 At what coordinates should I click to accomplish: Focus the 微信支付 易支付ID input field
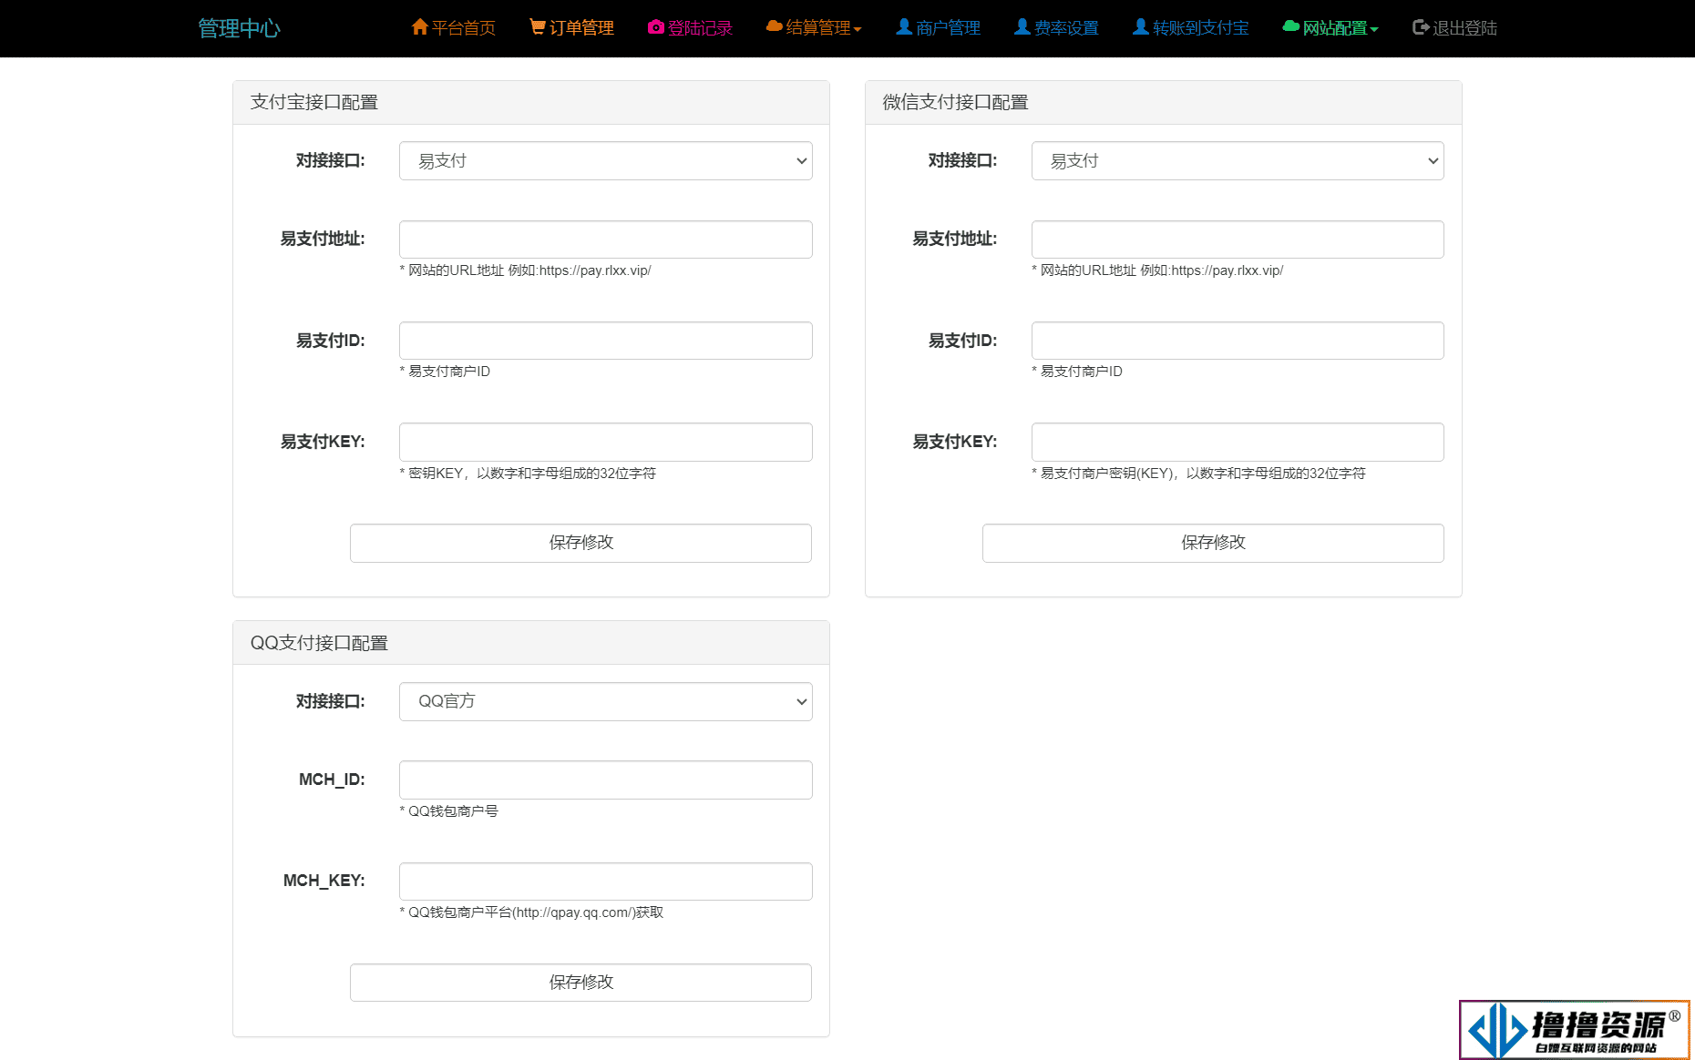pos(1238,341)
